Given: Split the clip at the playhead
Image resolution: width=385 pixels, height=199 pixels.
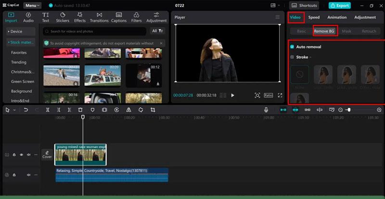Looking at the screenshot, I should click(x=48, y=110).
